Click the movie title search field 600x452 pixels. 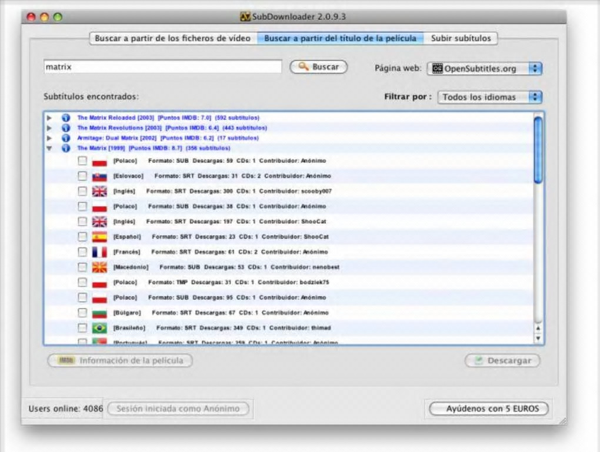(162, 67)
